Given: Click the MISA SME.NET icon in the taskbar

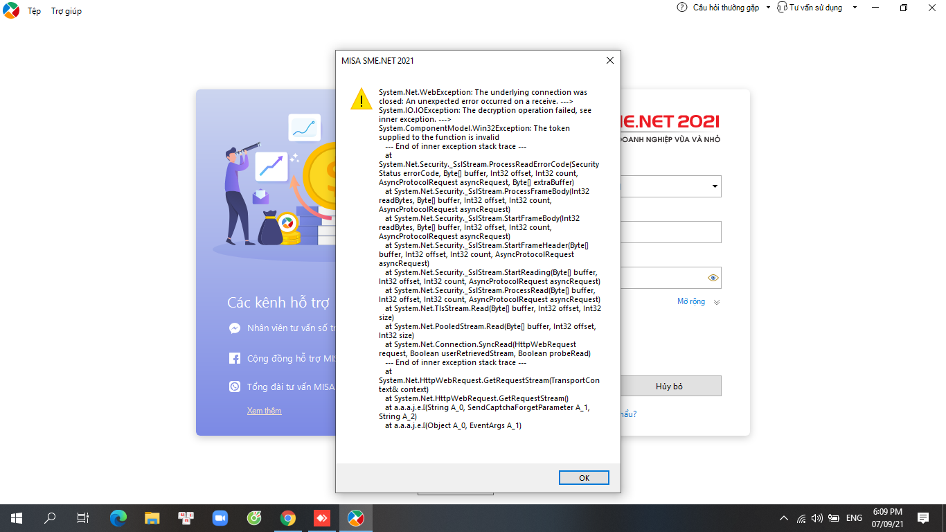Looking at the screenshot, I should 355,518.
